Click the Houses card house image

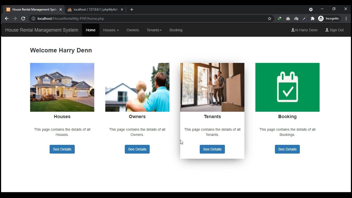(62, 87)
